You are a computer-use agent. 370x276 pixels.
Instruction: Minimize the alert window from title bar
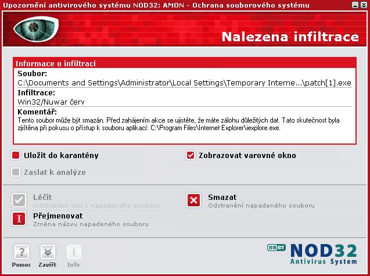click(355, 5)
